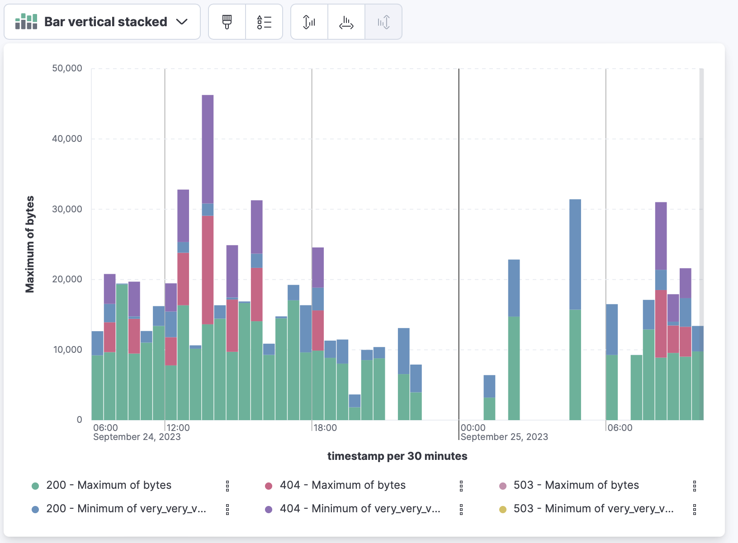This screenshot has width=738, height=543.
Task: Open the legend settings icon
Action: [264, 21]
